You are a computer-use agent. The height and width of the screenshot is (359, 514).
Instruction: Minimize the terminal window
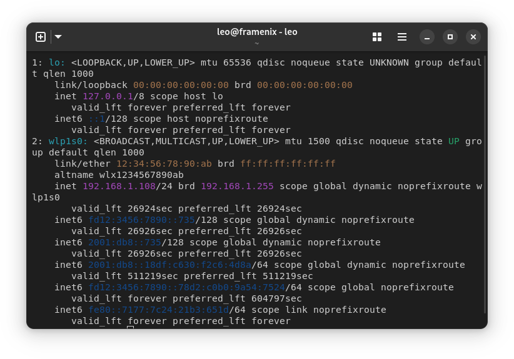pyautogui.click(x=427, y=37)
